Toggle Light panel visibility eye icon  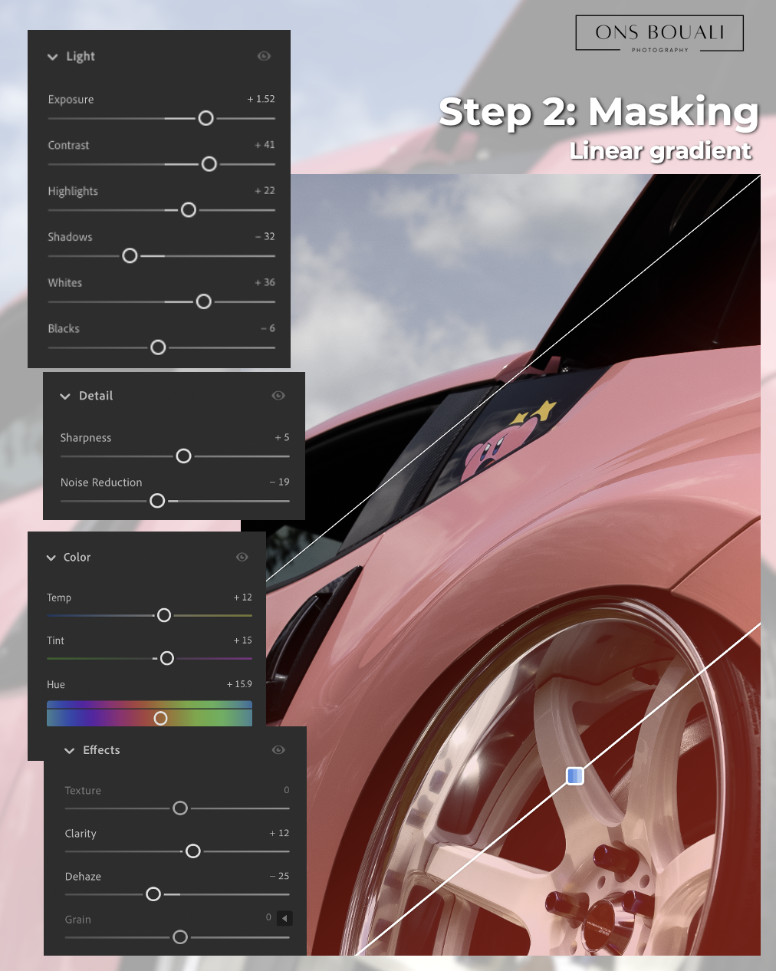click(264, 56)
